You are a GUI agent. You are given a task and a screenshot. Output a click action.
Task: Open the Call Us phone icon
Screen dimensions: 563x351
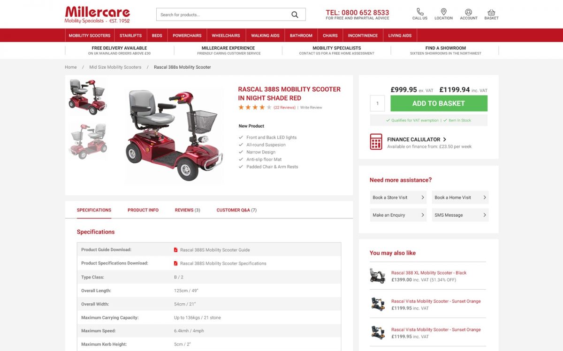[x=420, y=12]
